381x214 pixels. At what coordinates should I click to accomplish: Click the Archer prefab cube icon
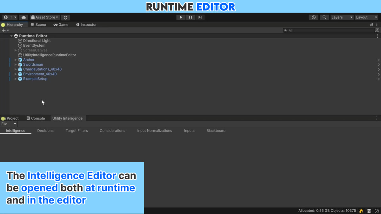pyautogui.click(x=20, y=60)
